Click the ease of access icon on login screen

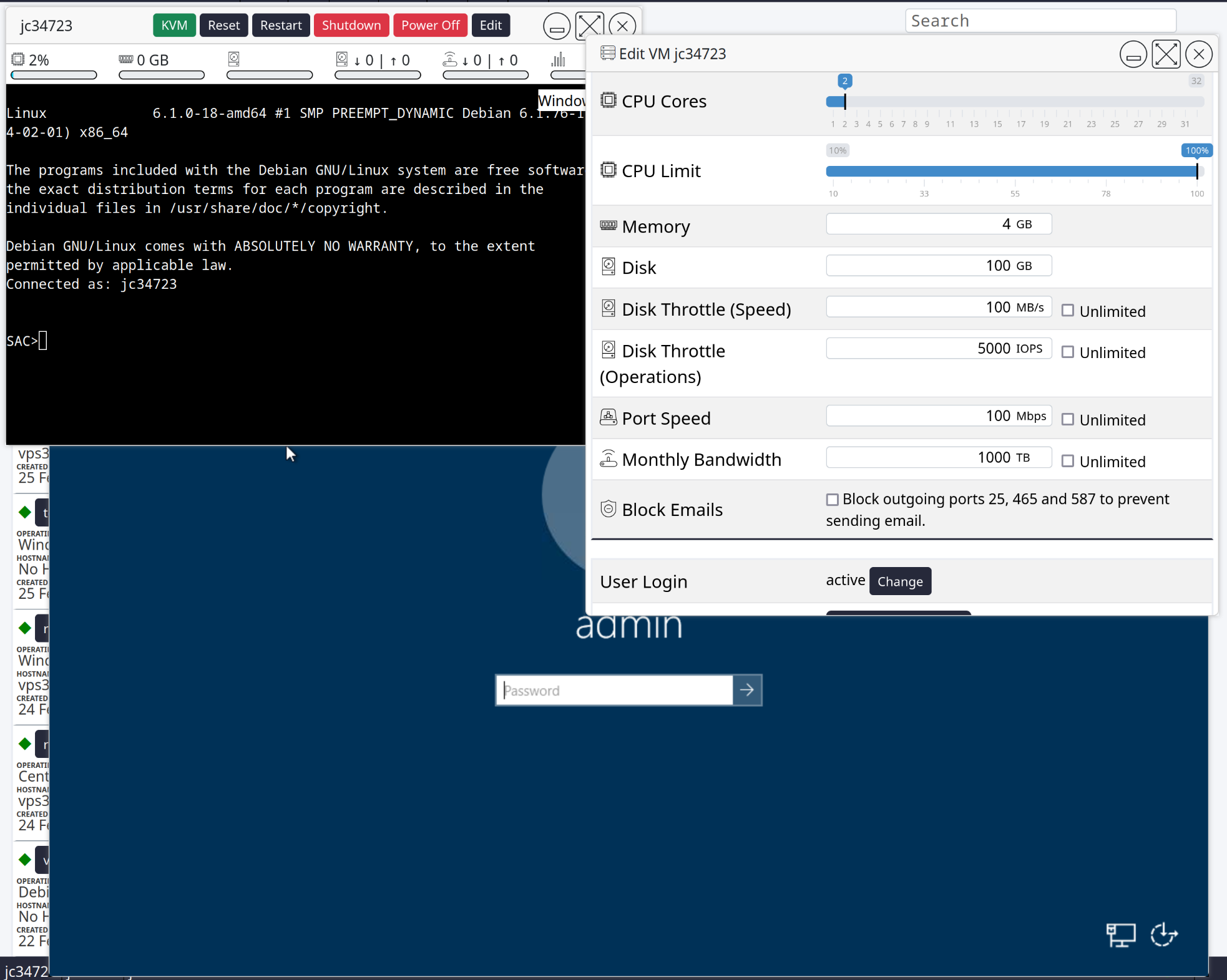(x=1164, y=935)
